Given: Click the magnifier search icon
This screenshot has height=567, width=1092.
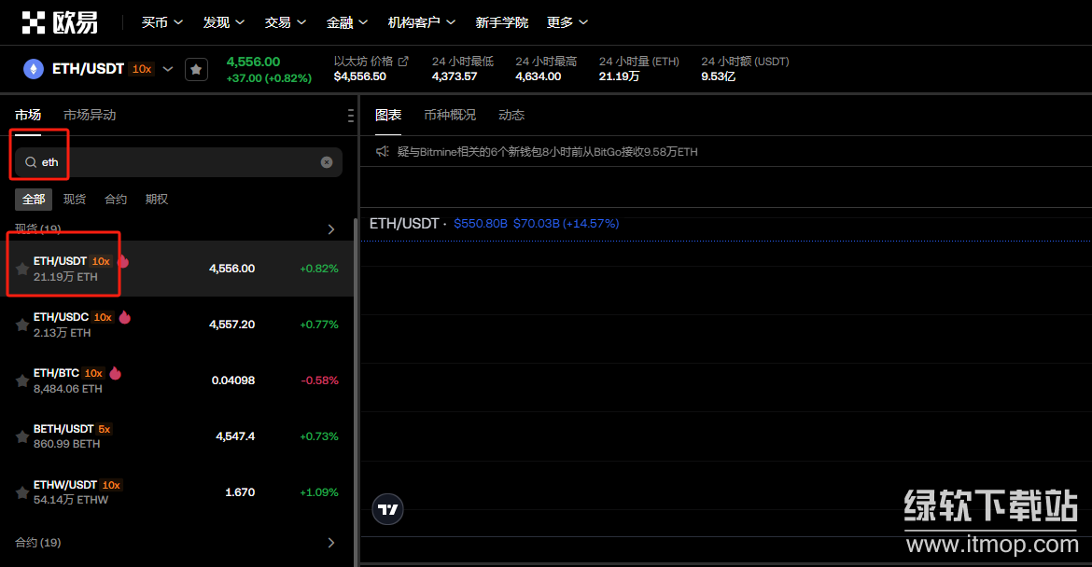Looking at the screenshot, I should pyautogui.click(x=31, y=162).
